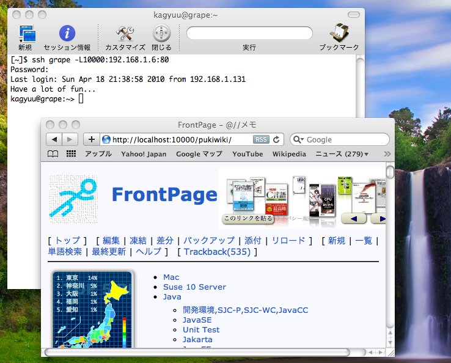Reload the page with the refresh icon

click(x=276, y=139)
